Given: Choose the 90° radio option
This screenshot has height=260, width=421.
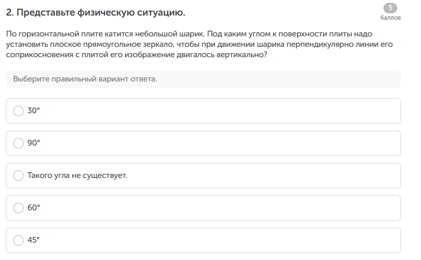Looking at the screenshot, I should point(18,143).
